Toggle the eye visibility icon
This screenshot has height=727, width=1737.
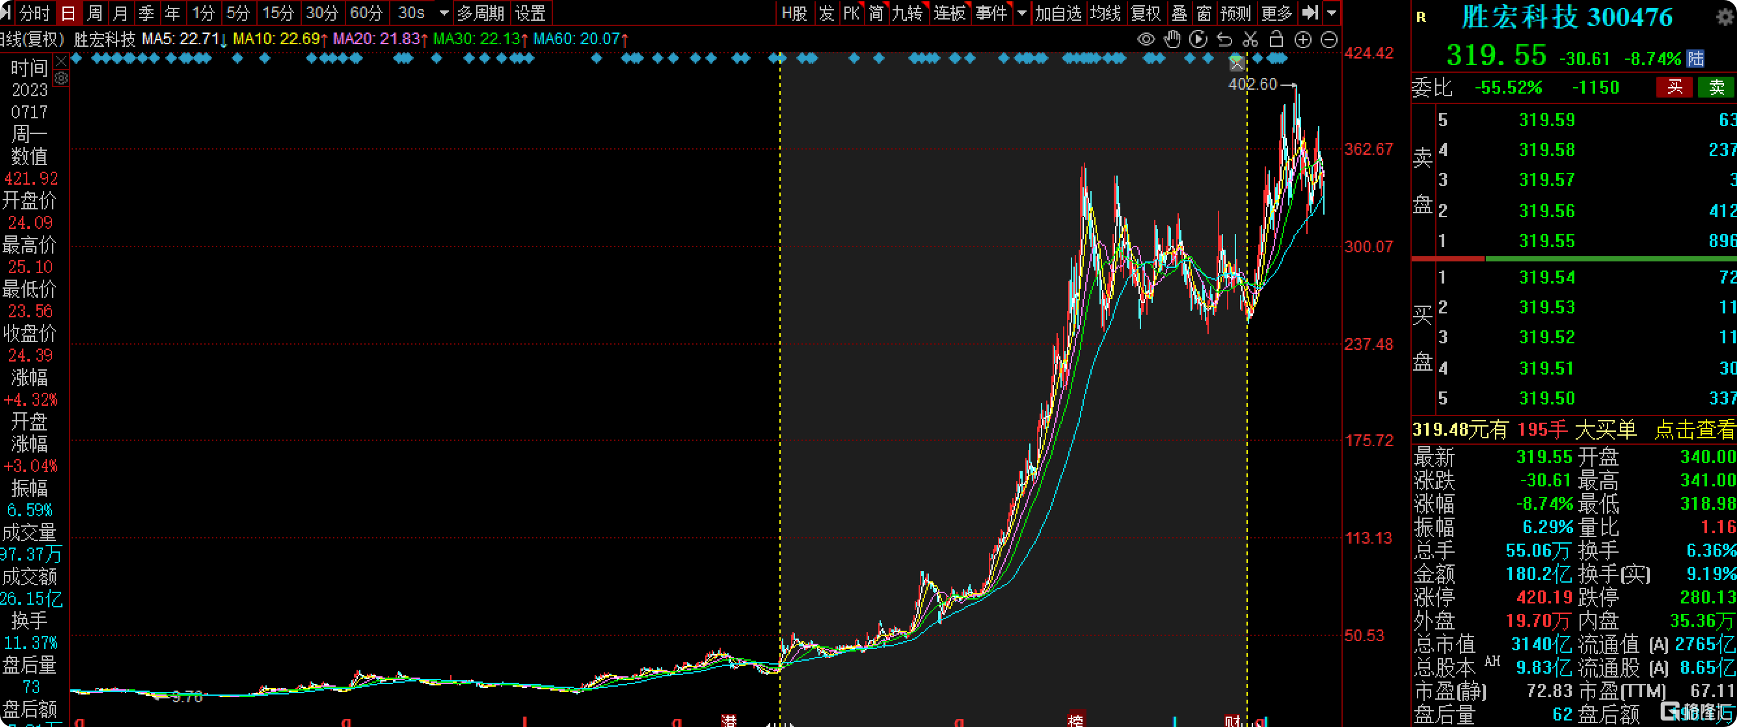click(x=1146, y=39)
